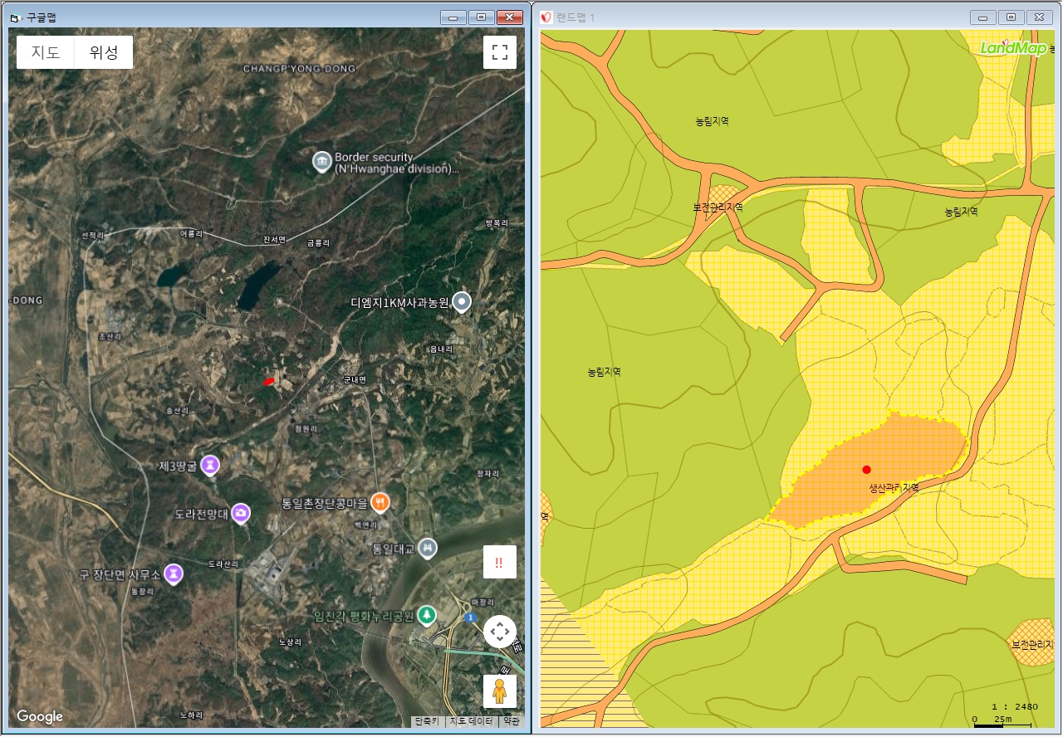This screenshot has height=737, width=1063.
Task: Open the map camera pan control
Action: [x=499, y=632]
